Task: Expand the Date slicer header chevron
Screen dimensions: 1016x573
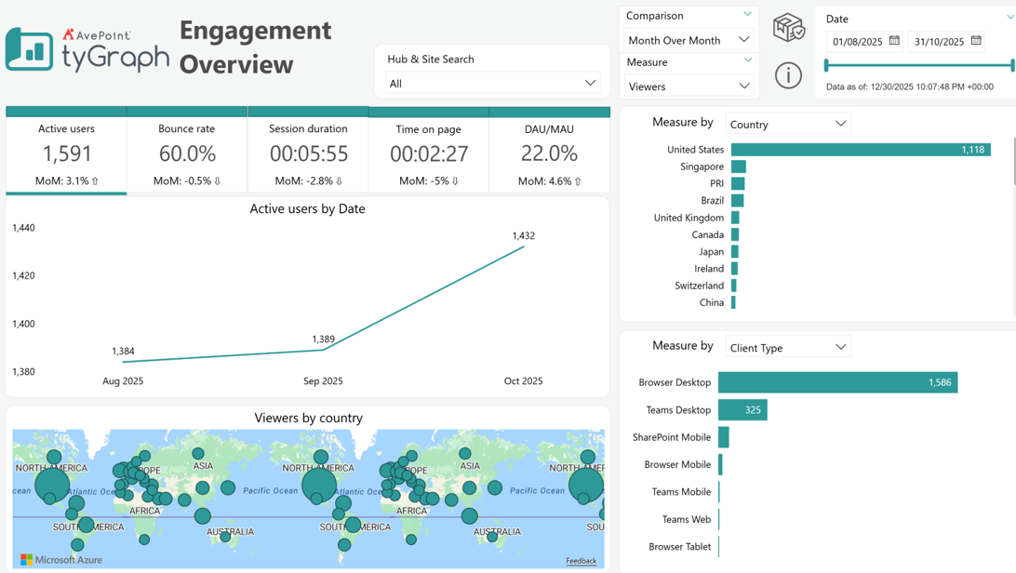Action: coord(1010,18)
